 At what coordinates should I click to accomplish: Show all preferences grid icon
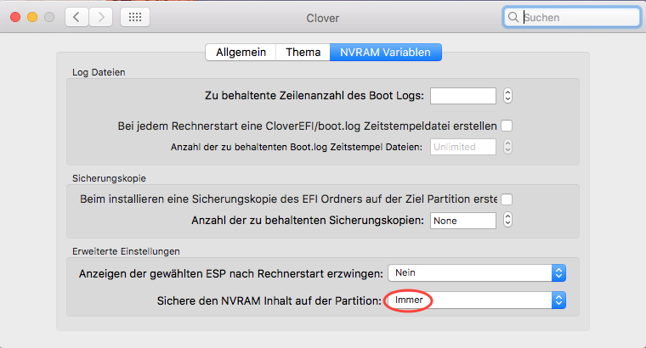click(136, 17)
